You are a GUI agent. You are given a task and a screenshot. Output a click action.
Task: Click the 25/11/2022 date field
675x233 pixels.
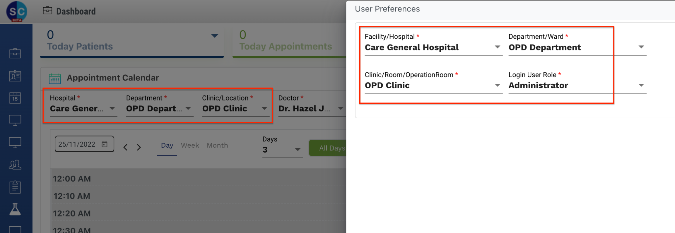coord(77,144)
